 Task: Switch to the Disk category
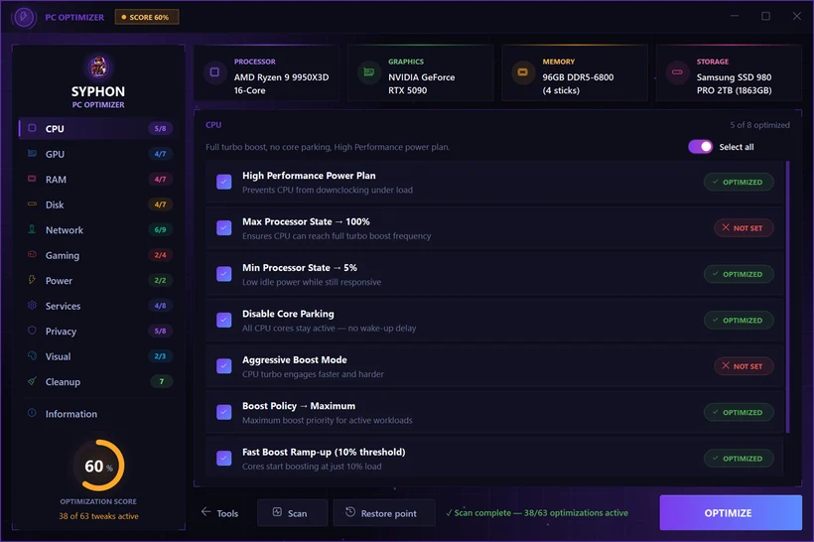96,204
